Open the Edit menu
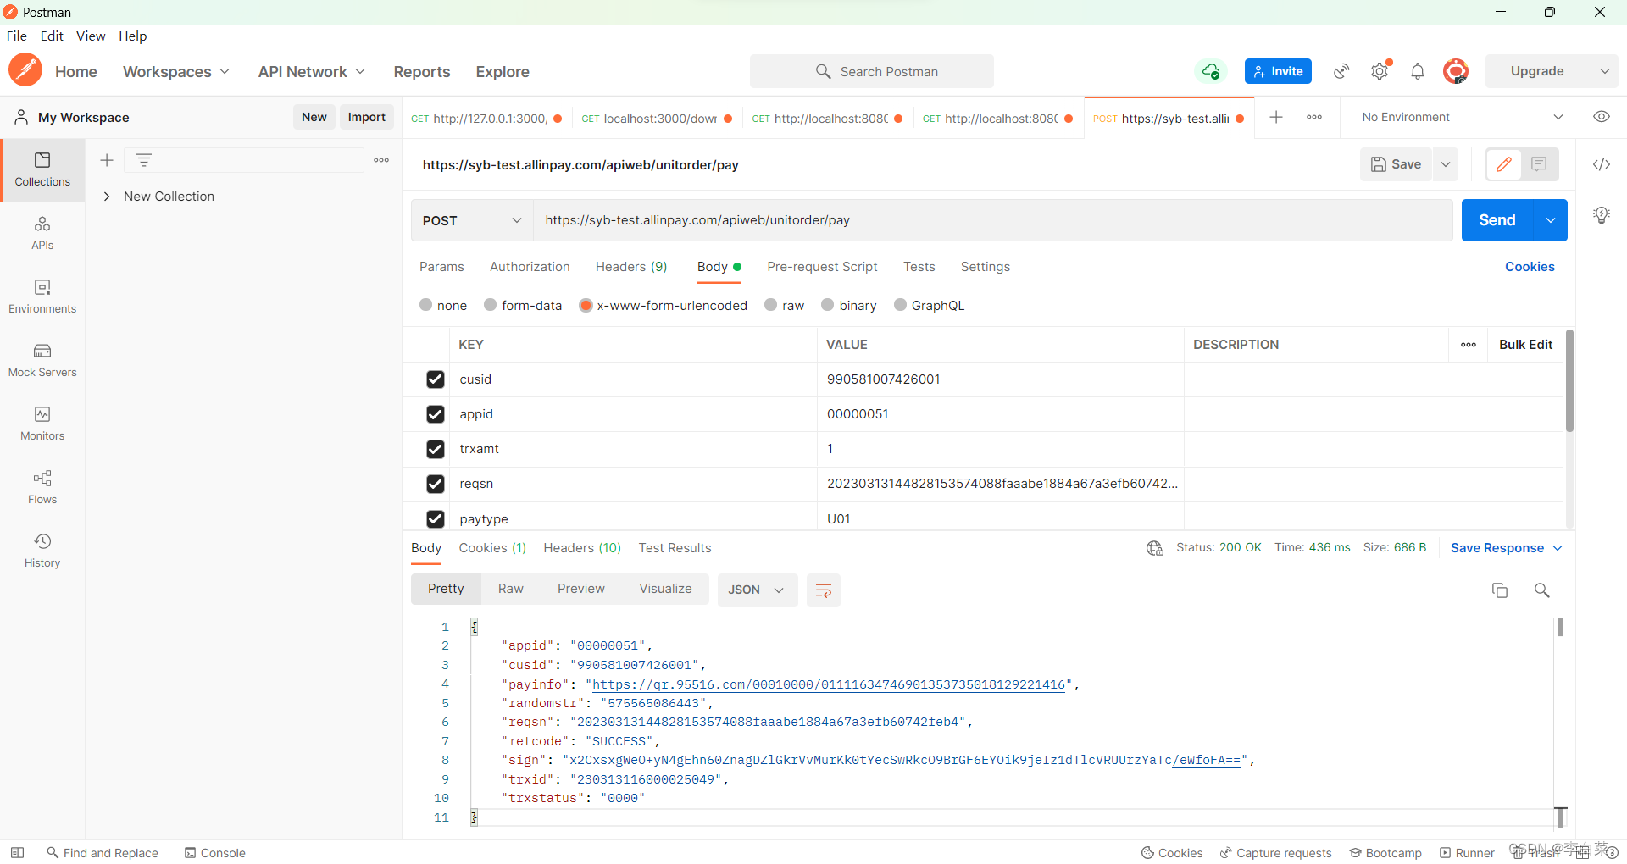Viewport: 1627px width, 864px height. [52, 36]
